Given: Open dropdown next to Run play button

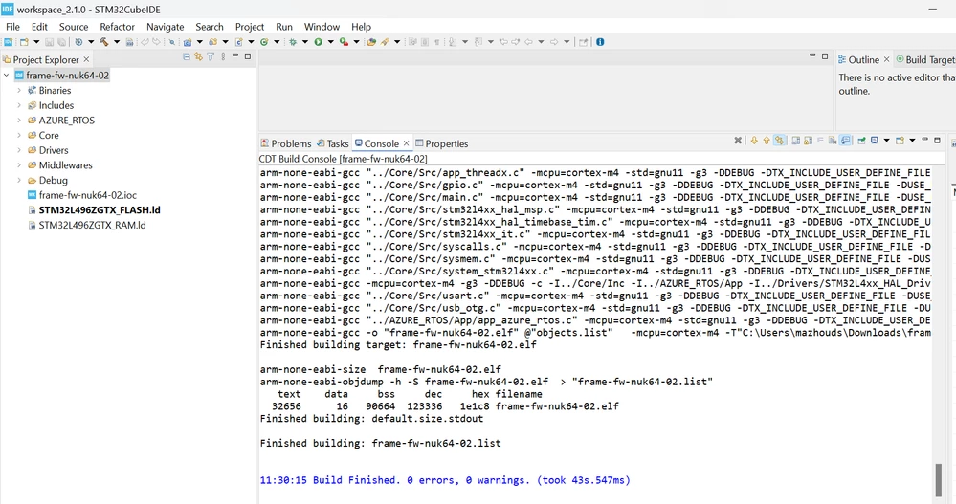Looking at the screenshot, I should (x=331, y=42).
